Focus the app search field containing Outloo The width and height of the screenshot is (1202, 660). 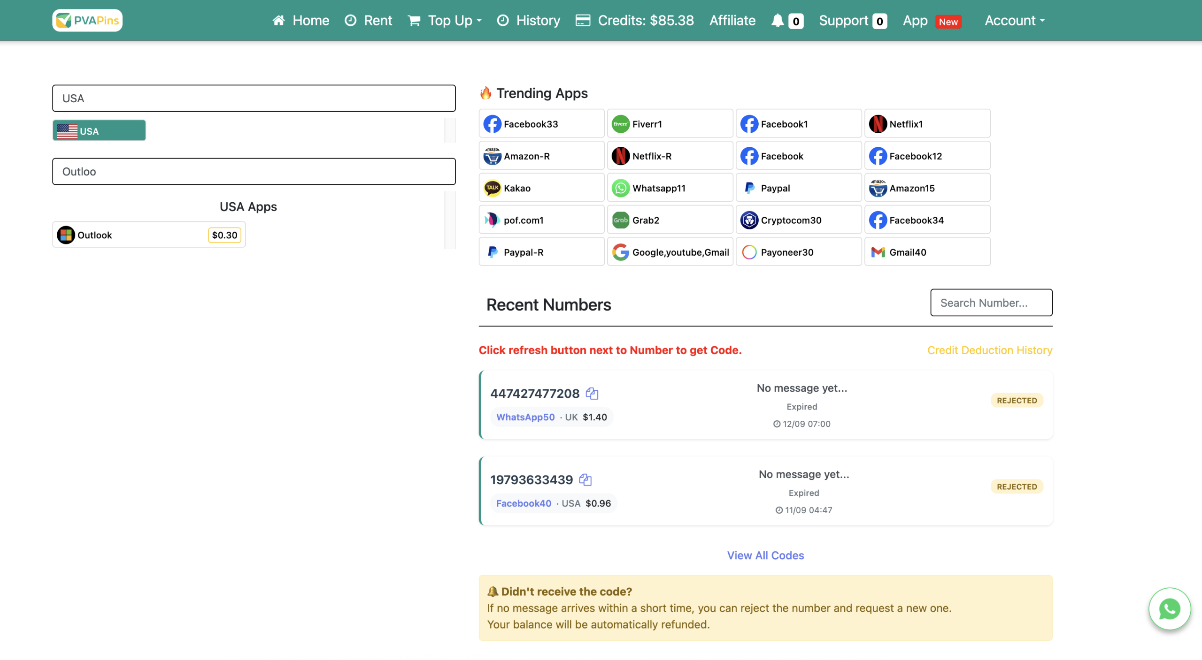tap(254, 171)
